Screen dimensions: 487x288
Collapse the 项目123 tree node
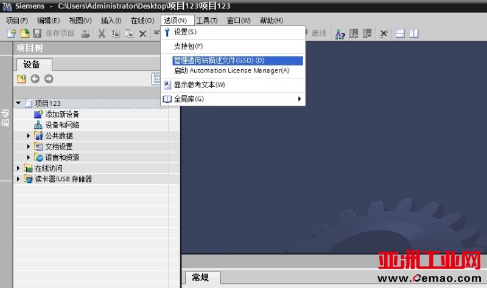[18, 103]
